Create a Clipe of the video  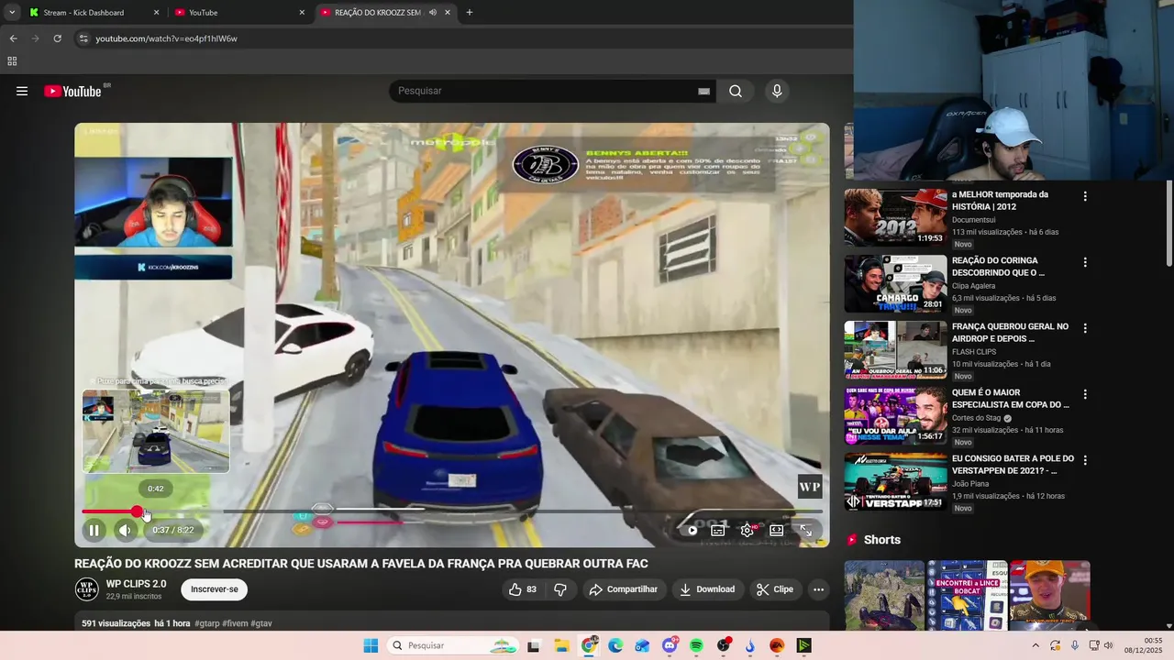[x=775, y=589]
